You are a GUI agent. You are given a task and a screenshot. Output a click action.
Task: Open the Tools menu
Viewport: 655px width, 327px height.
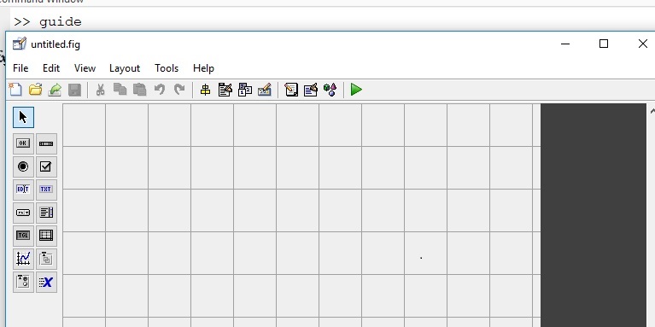coord(167,68)
